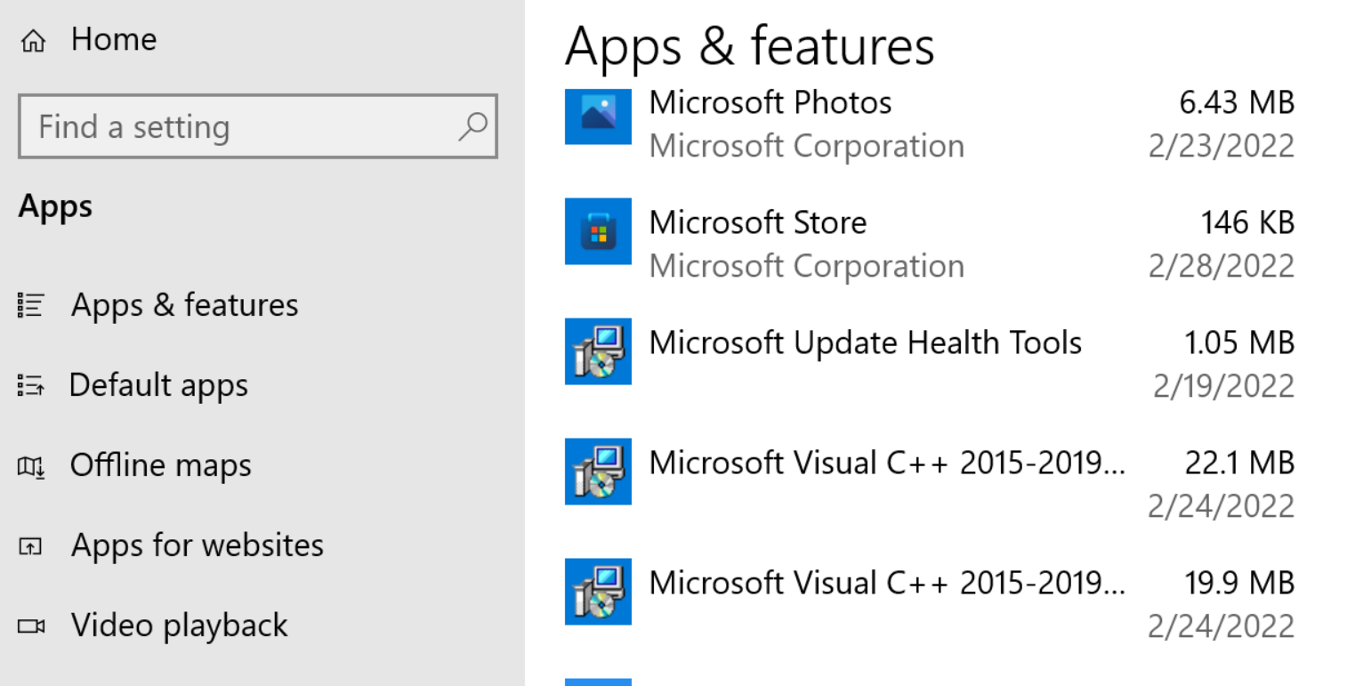
Task: Click the 2/23/2022 install date
Action: [x=1222, y=146]
